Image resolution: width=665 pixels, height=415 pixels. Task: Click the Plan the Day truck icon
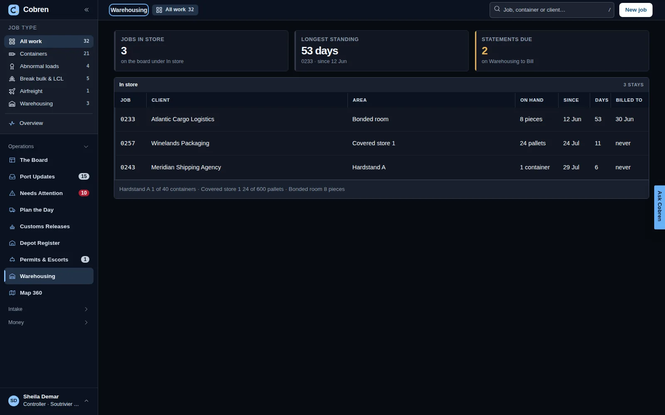(x=12, y=210)
